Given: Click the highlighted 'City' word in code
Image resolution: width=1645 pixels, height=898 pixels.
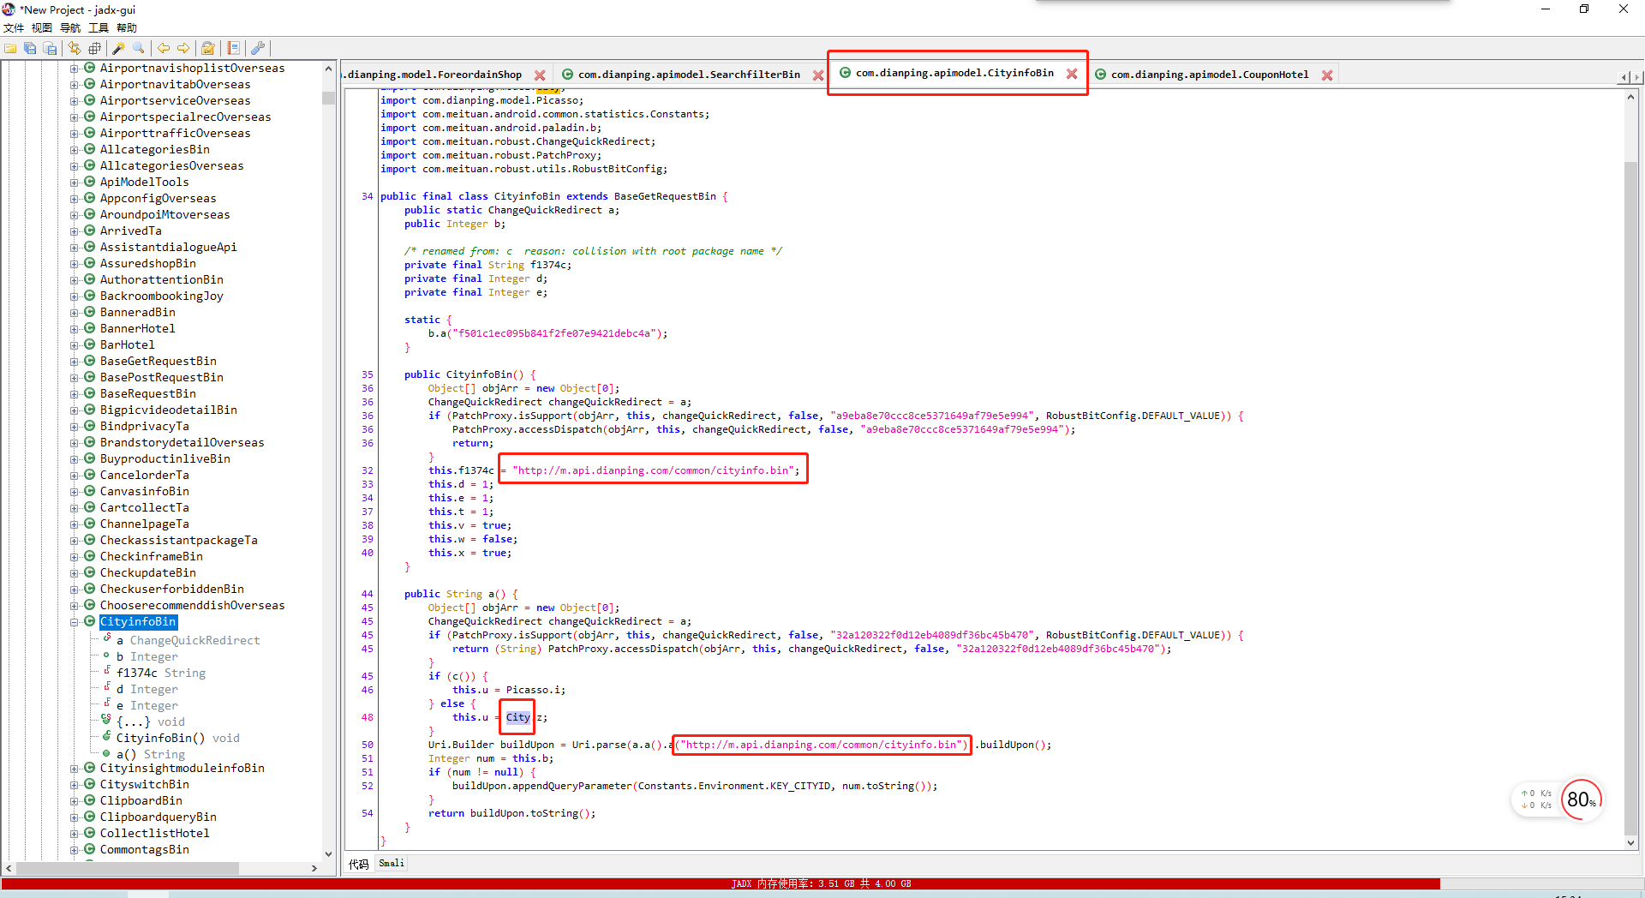Looking at the screenshot, I should point(517,717).
